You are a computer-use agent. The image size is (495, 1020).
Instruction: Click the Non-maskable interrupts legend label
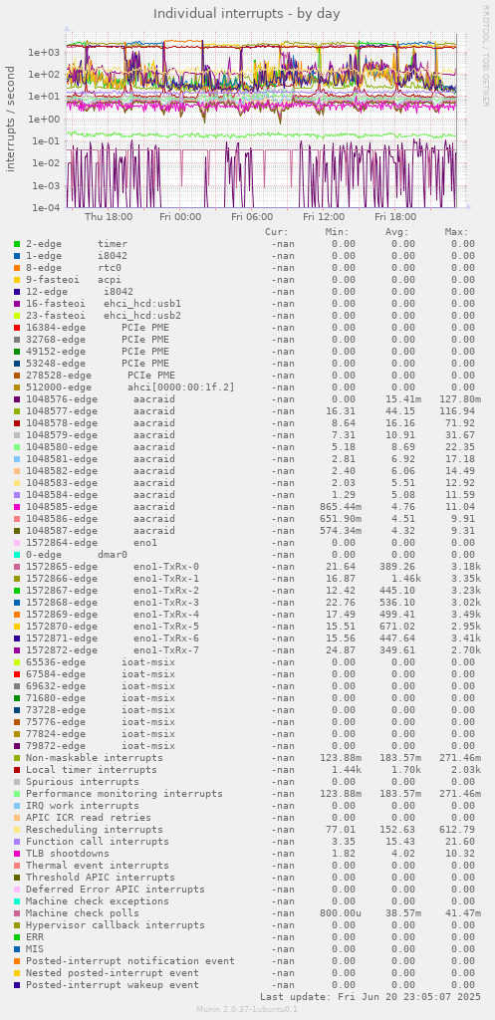(x=95, y=758)
